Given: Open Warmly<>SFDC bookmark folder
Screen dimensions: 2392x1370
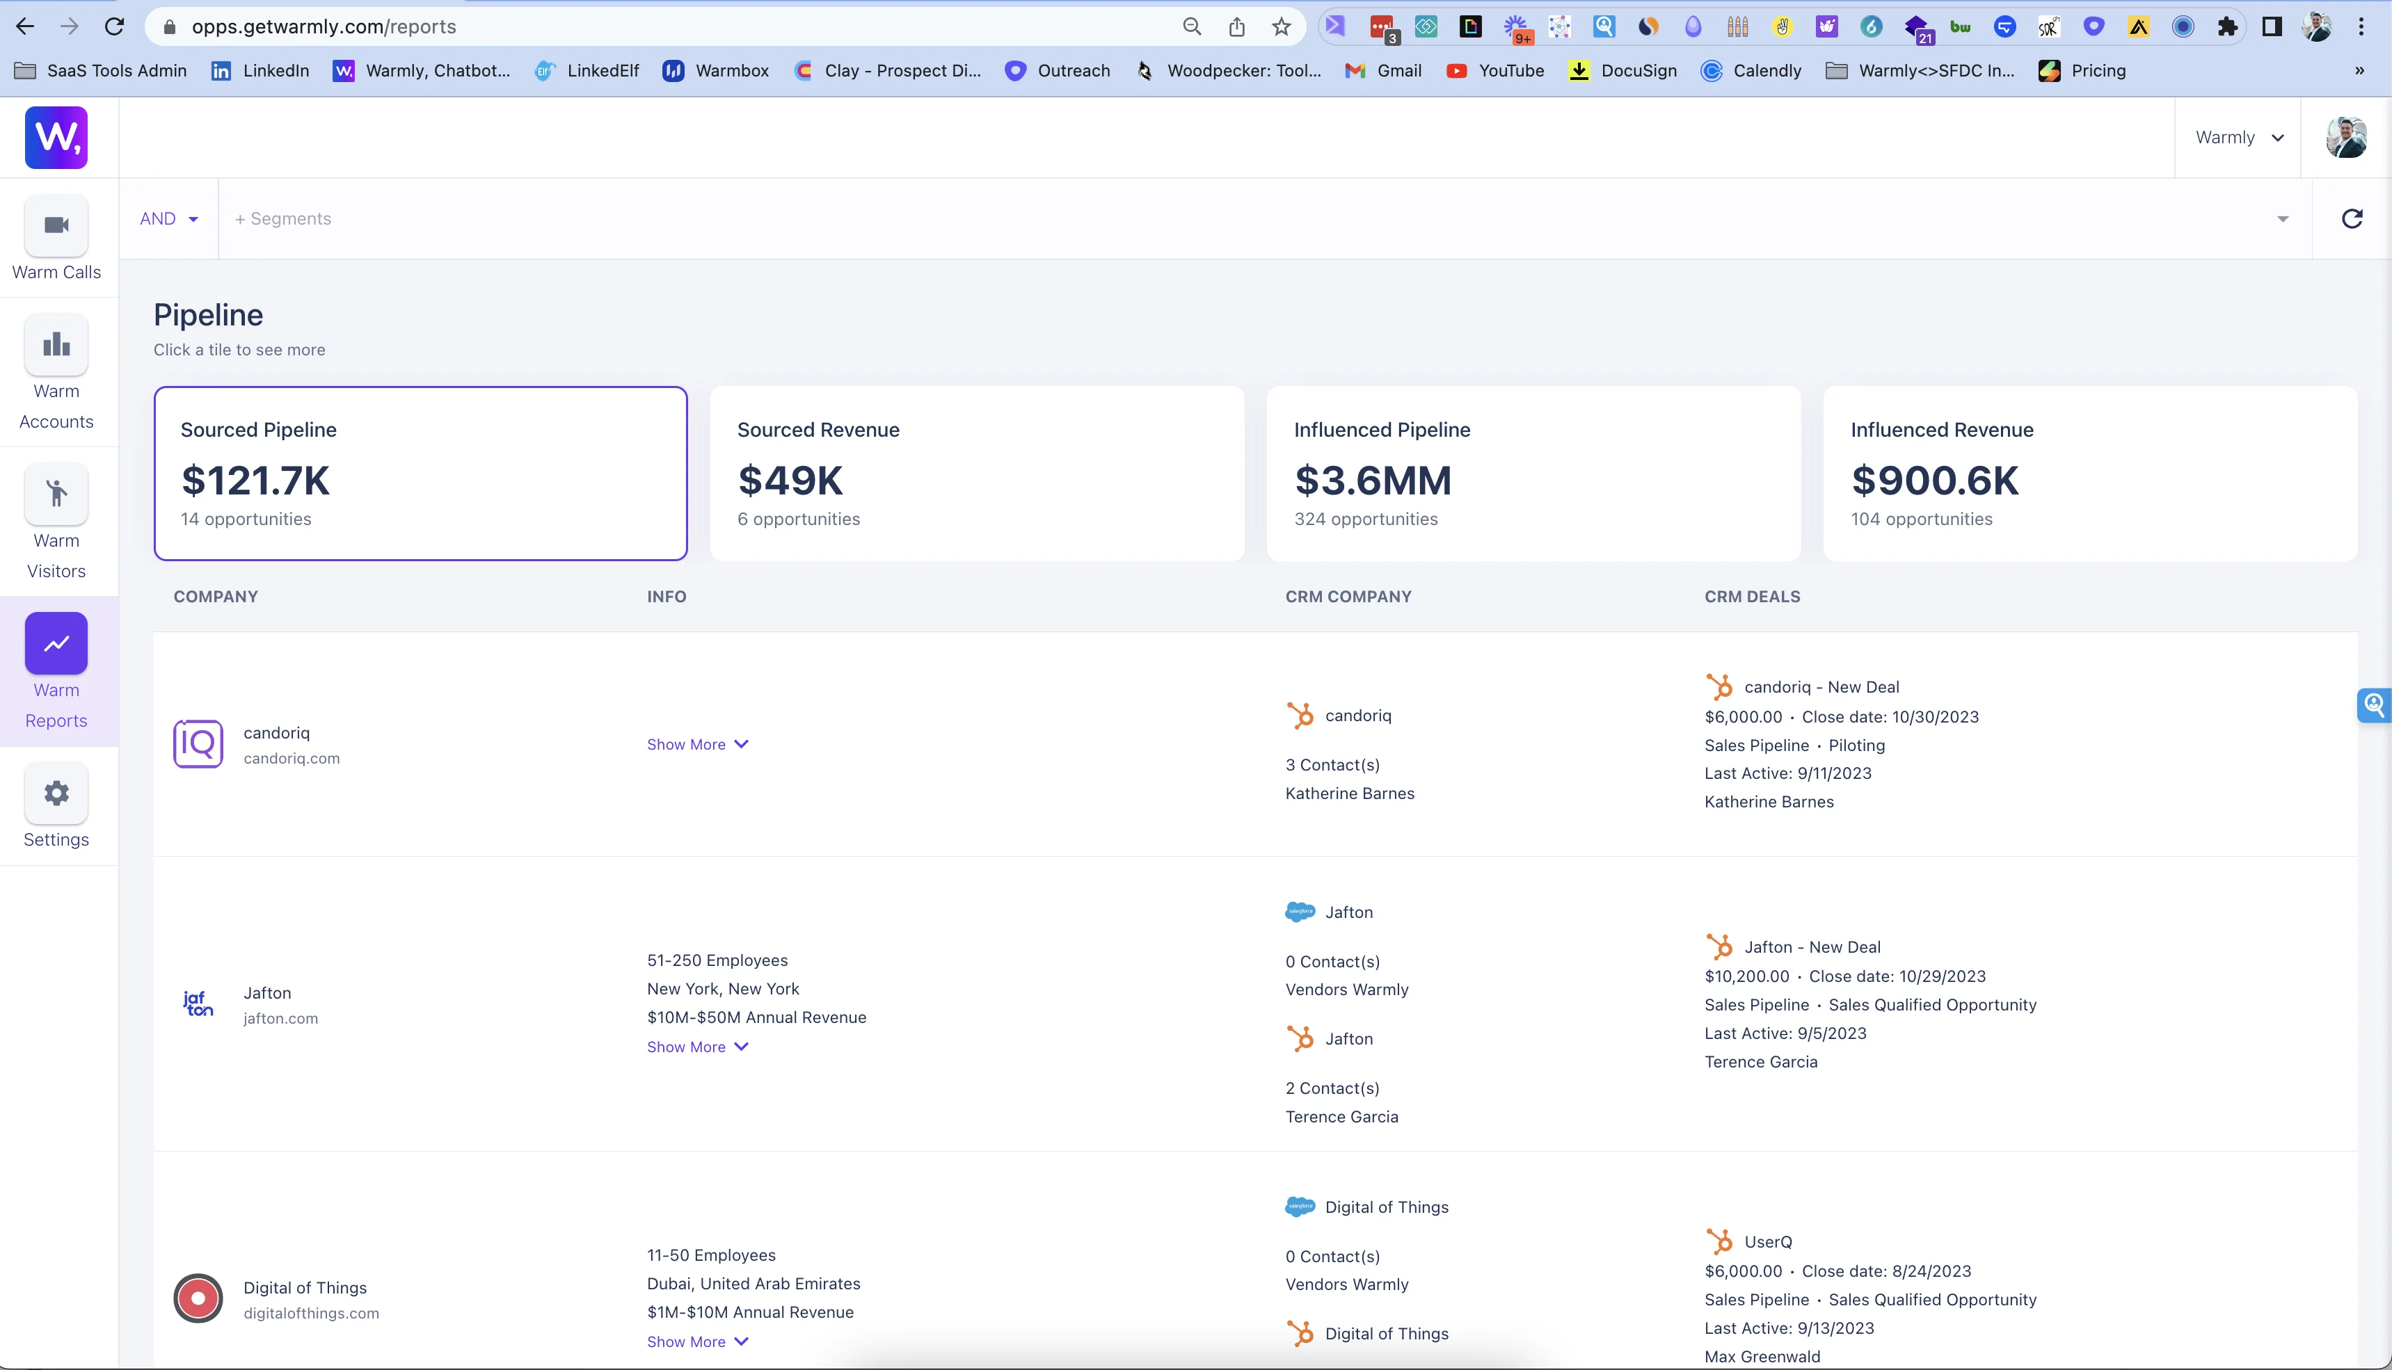Looking at the screenshot, I should point(1920,70).
